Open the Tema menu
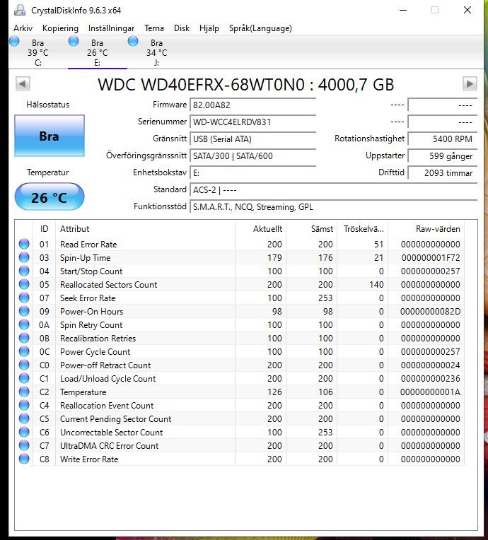This screenshot has width=488, height=540. pyautogui.click(x=154, y=28)
